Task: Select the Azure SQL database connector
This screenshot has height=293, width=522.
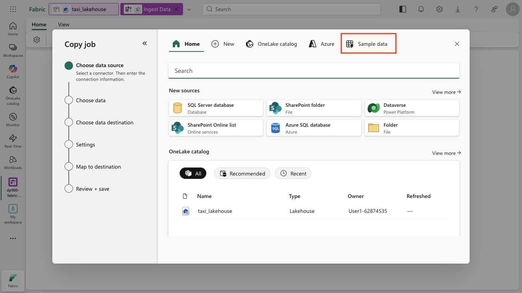Action: 314,128
